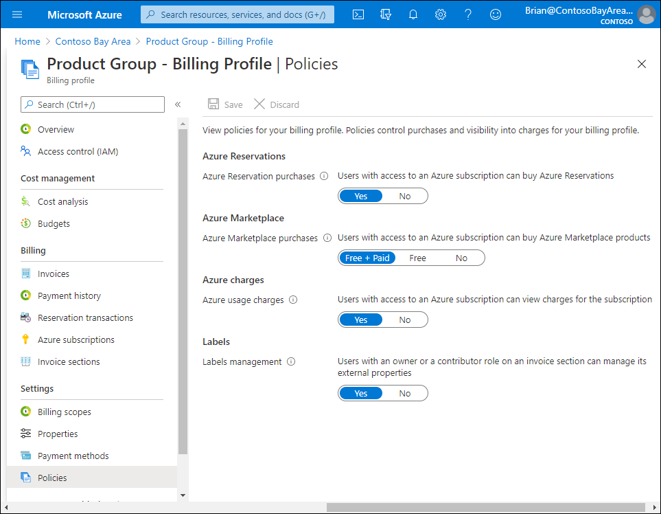Click the sidebar vertical scrollbar thumb
Viewport: 661px width, 514px height.
click(183, 291)
